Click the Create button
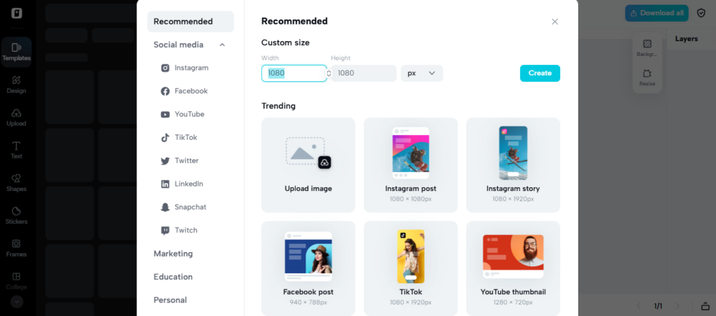The height and width of the screenshot is (316, 716). coord(540,73)
